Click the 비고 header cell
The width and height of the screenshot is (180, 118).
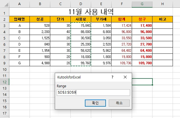(x=163, y=19)
